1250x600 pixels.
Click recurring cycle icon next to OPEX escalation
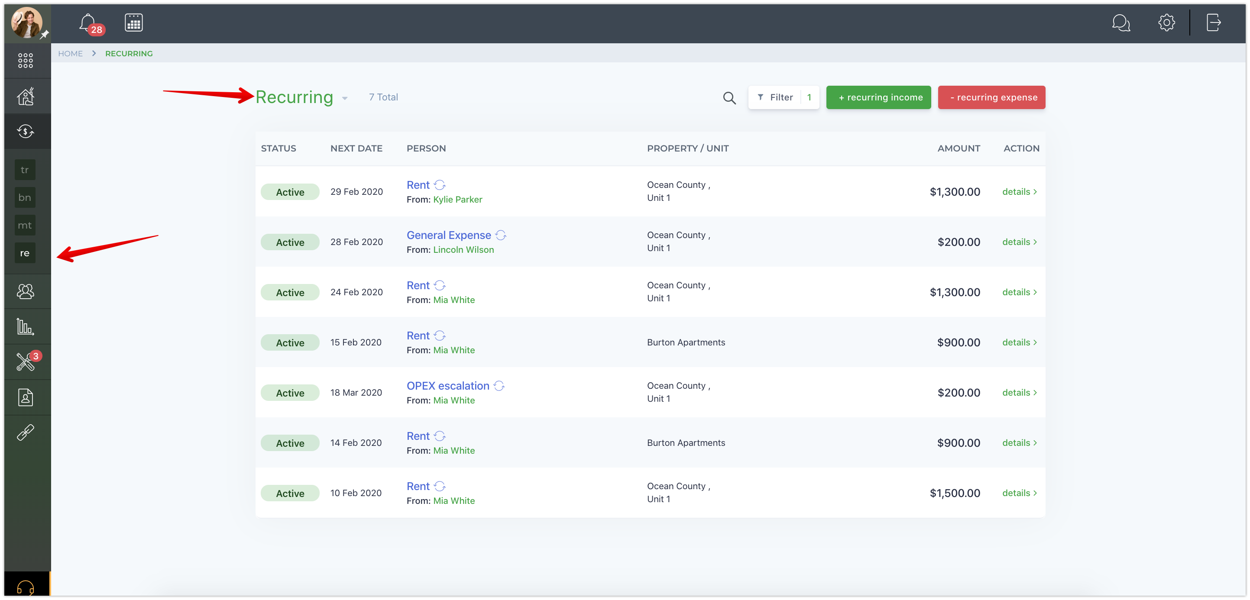click(x=499, y=386)
